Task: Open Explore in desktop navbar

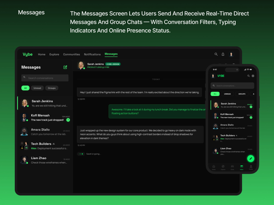Action: click(54, 54)
